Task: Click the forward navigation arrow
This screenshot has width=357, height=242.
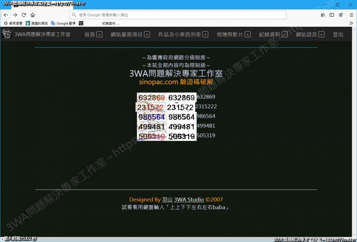Action: (x=15, y=15)
